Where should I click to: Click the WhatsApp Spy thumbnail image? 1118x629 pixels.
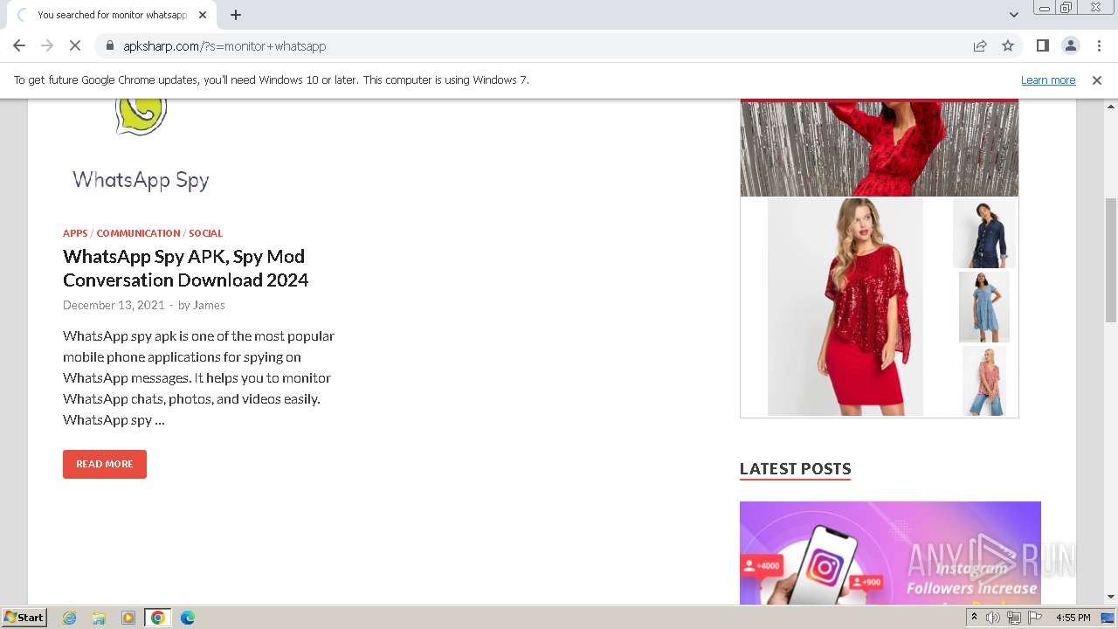(x=141, y=147)
